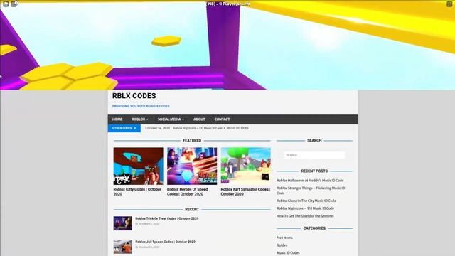Click the blue OTHER CODES ticker button
The image size is (455, 256).
[124, 128]
